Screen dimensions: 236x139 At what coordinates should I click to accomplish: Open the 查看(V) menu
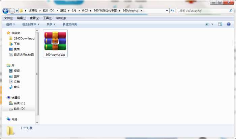tap(35, 18)
